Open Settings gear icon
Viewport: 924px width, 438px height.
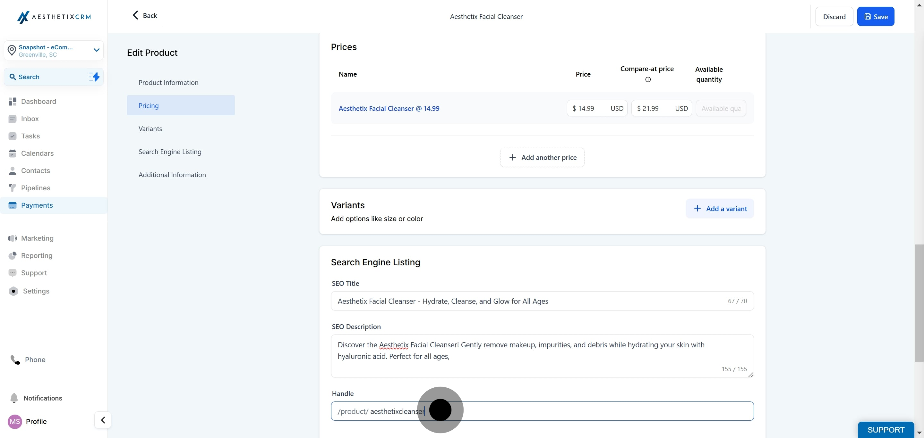pyautogui.click(x=13, y=291)
